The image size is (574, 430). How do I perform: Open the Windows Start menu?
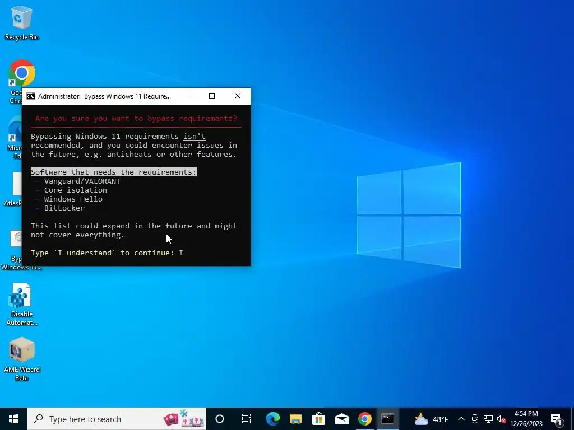tap(13, 419)
